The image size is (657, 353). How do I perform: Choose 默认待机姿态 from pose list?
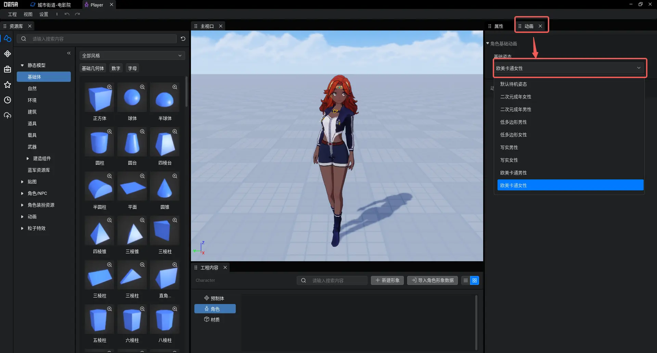point(570,84)
